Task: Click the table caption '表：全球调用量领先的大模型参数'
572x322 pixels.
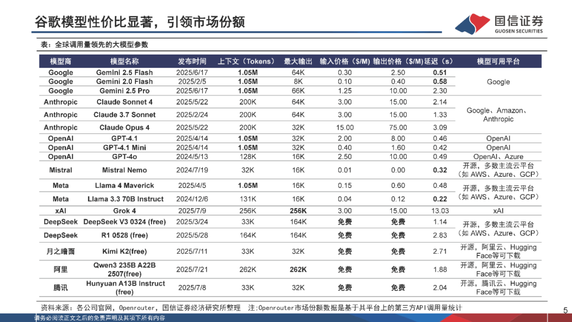Action: [x=94, y=44]
